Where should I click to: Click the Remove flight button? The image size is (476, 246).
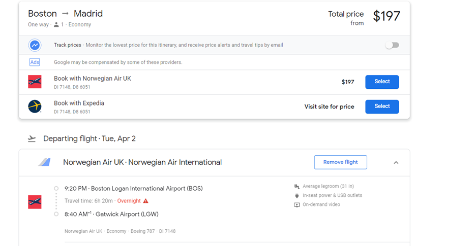[340, 162]
